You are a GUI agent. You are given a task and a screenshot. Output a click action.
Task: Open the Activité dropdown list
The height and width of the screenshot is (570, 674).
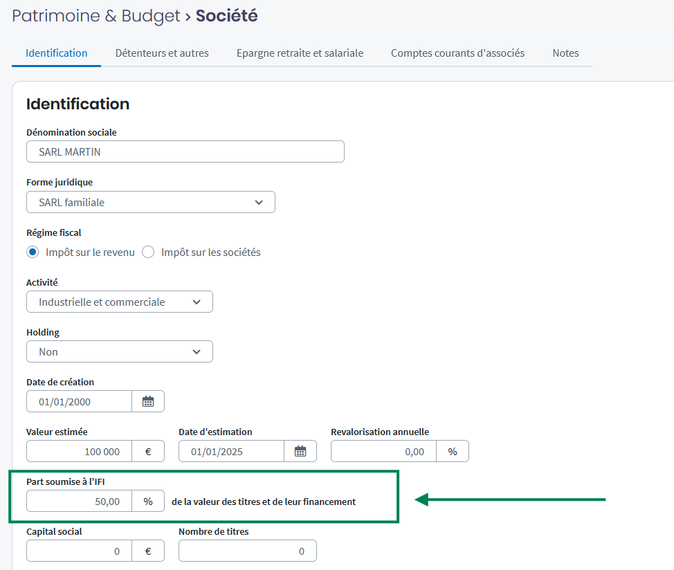[x=120, y=302]
